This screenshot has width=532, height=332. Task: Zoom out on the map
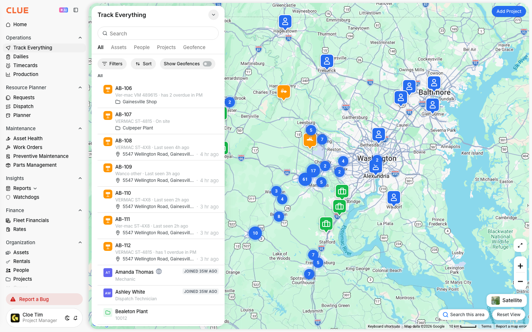pos(520,281)
